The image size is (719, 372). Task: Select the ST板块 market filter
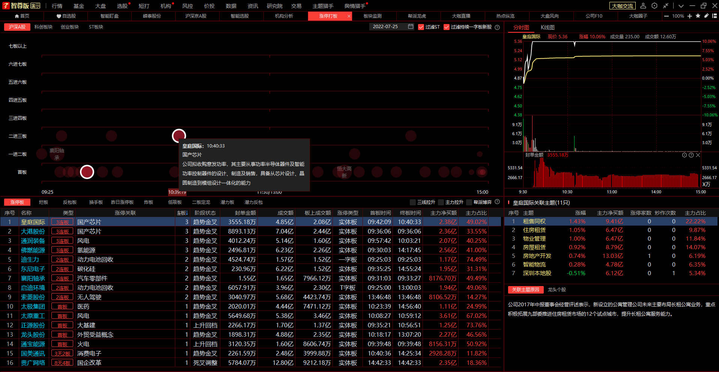click(x=96, y=27)
